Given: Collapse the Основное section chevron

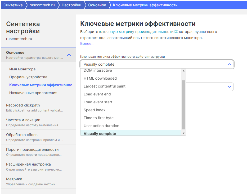Looking at the screenshot, I should [69, 55].
